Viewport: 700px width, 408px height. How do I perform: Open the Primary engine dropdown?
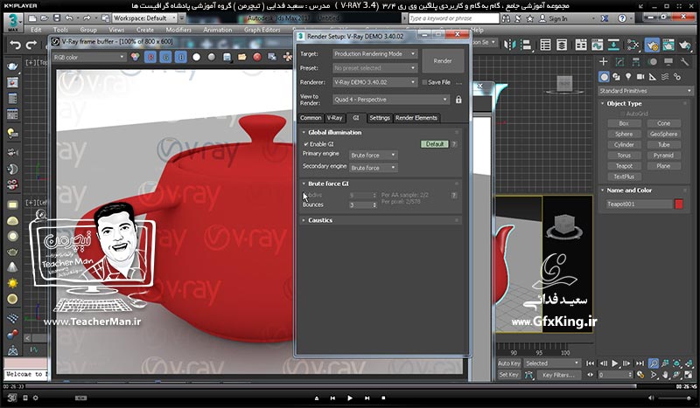(374, 156)
